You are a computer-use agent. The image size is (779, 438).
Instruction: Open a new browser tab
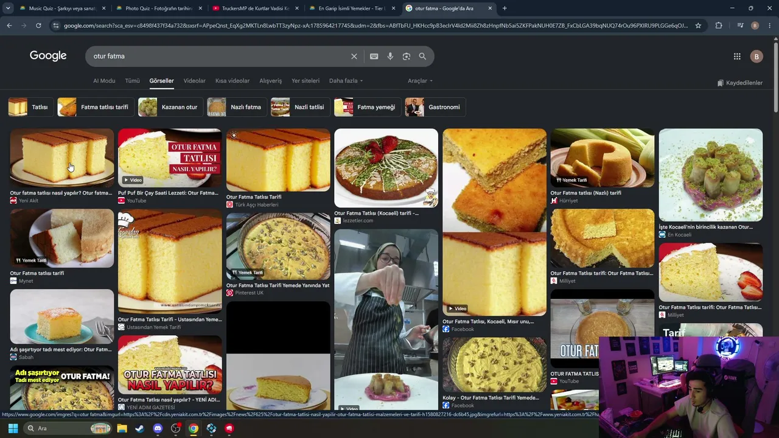(505, 8)
